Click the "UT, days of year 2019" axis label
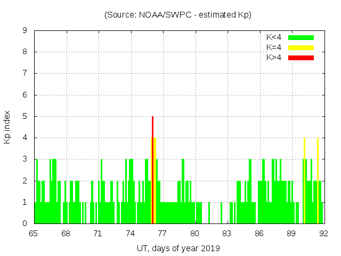The width and height of the screenshot is (341, 256). point(178,248)
